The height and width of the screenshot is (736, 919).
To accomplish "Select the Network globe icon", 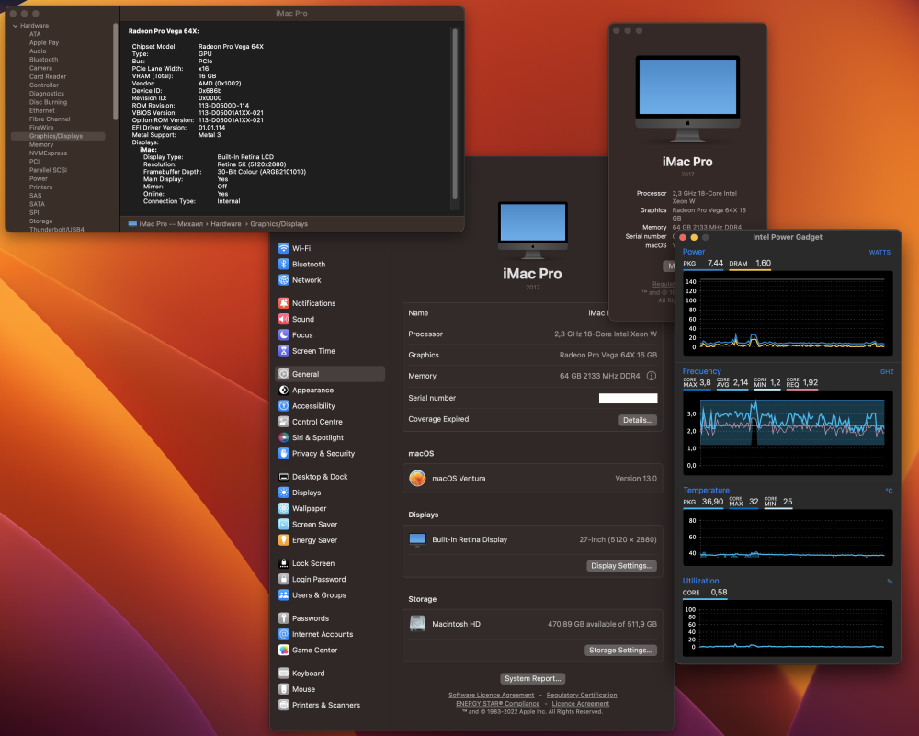I will (284, 280).
